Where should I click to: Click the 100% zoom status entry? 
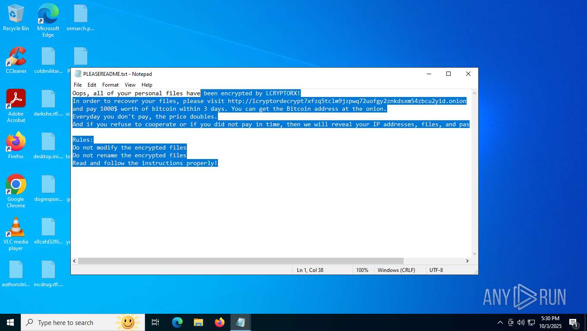click(363, 270)
